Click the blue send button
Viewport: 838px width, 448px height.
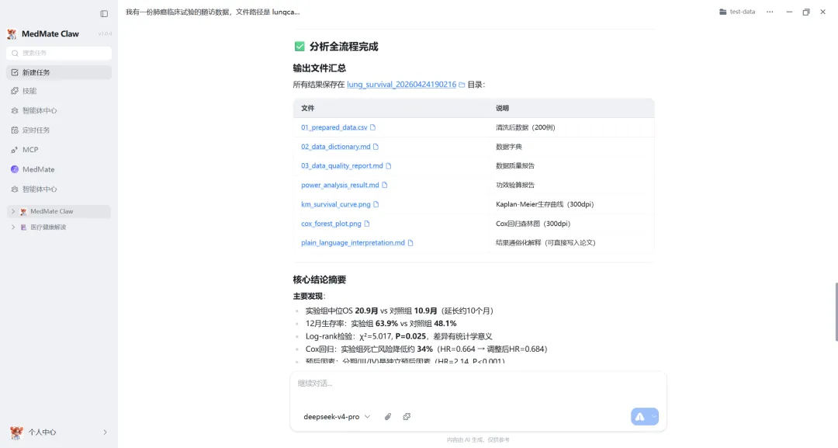639,416
